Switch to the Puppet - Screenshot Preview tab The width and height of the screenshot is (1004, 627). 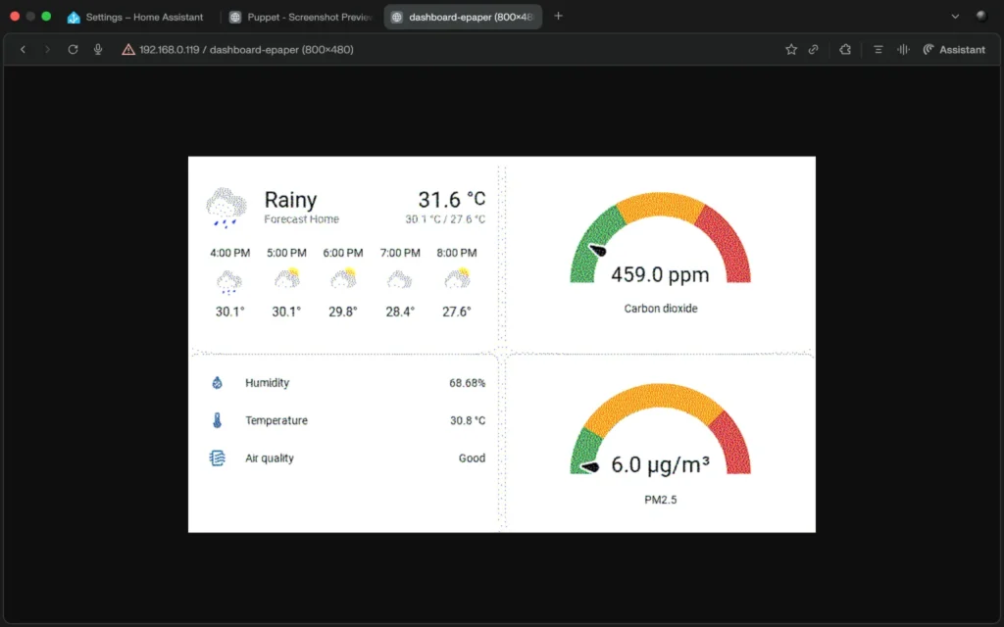point(301,17)
